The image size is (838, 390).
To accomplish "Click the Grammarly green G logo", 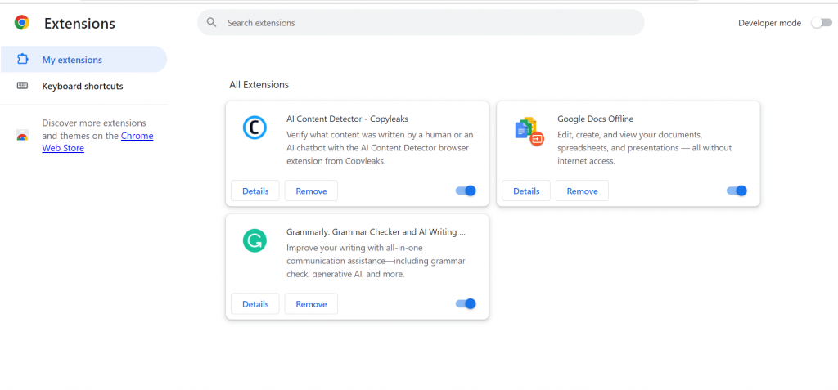I will [255, 240].
